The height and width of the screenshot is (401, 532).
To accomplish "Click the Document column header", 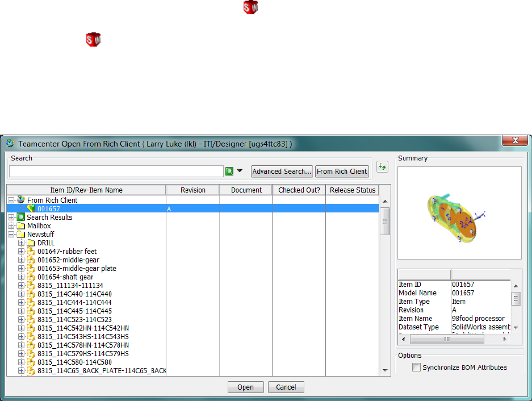I will [x=246, y=190].
